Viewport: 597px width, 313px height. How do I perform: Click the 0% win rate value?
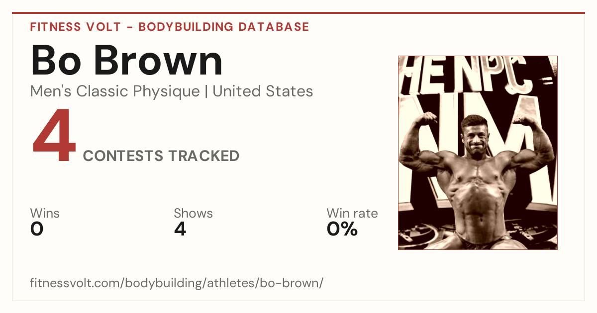pyautogui.click(x=342, y=229)
